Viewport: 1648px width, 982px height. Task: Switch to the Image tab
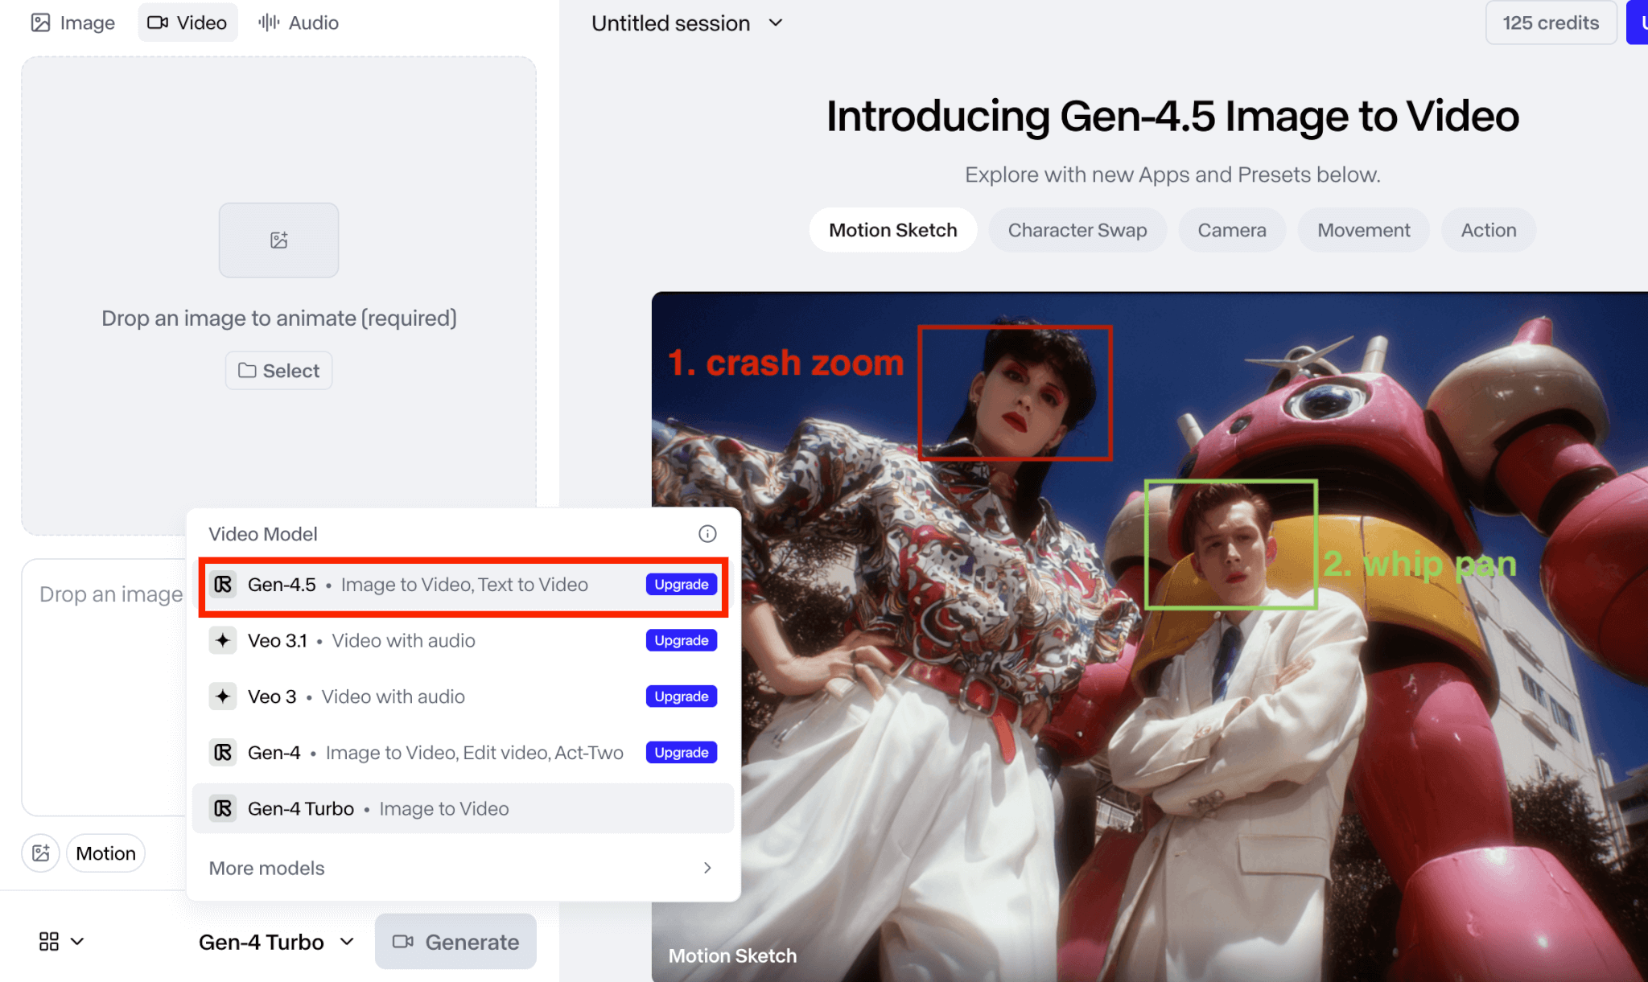(x=73, y=23)
